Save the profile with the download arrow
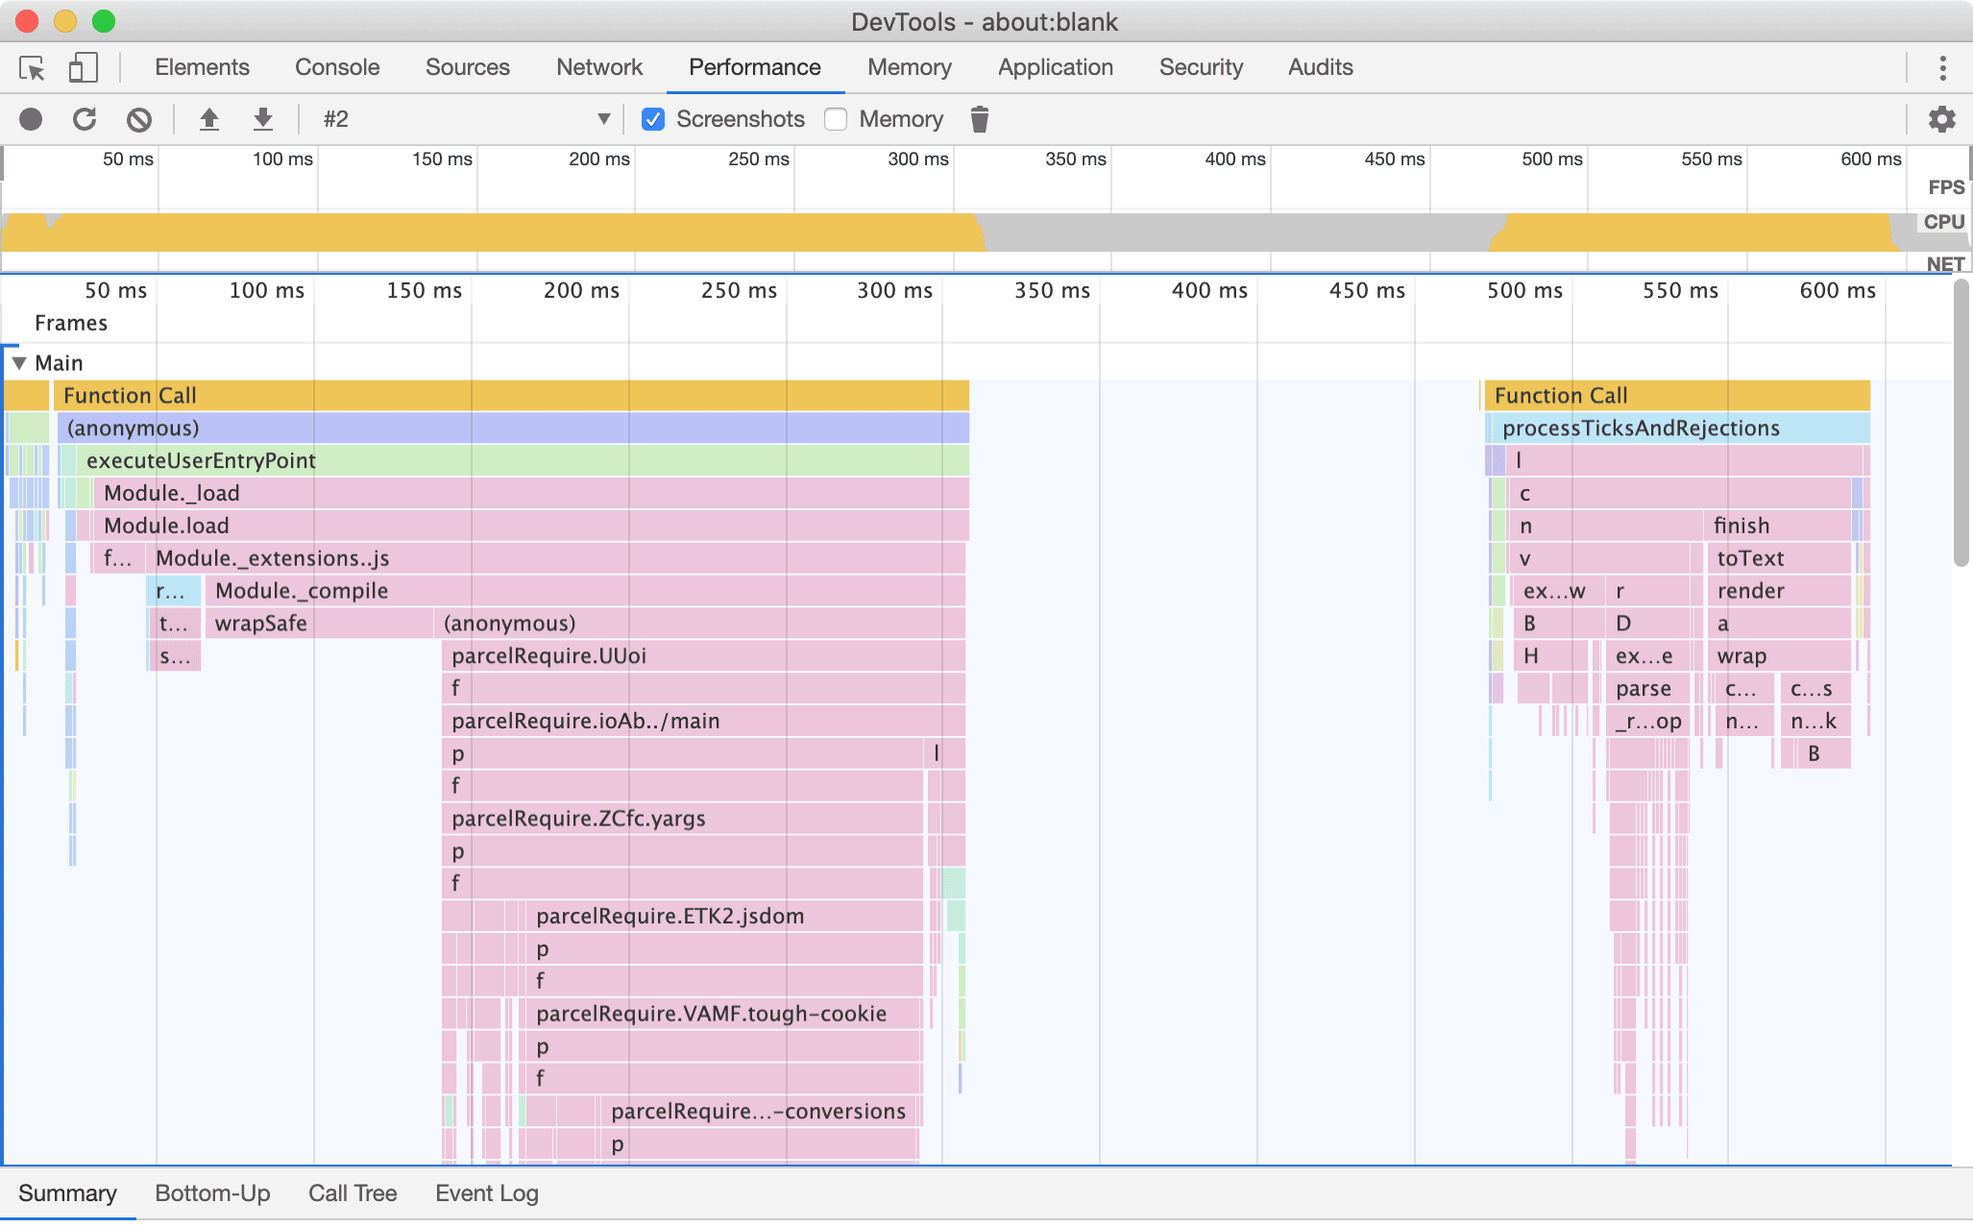 click(x=262, y=119)
